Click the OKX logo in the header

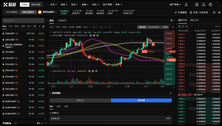(10, 4)
